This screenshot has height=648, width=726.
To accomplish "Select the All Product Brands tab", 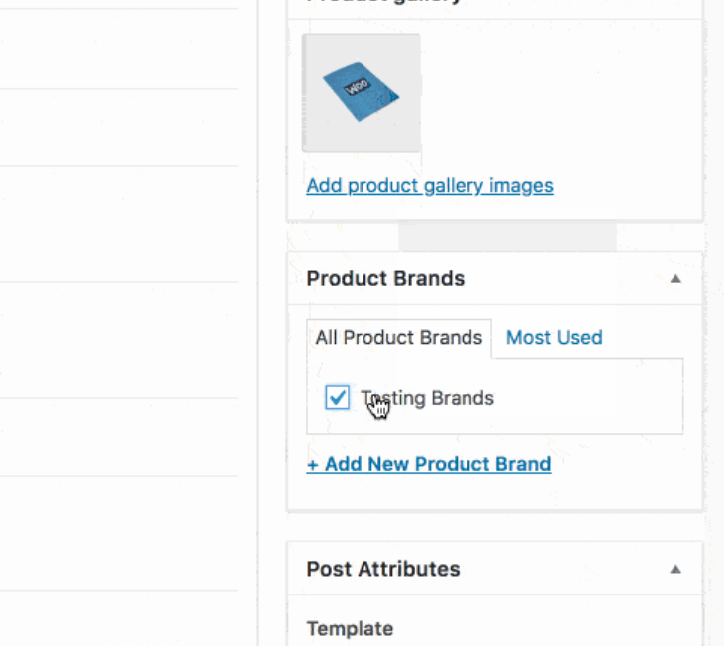I will pos(398,338).
